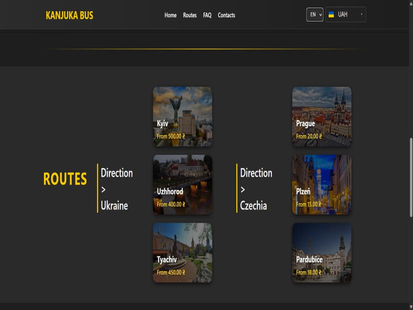The height and width of the screenshot is (310, 413).
Task: Open the UAH currency dropdown
Action: pyautogui.click(x=346, y=14)
